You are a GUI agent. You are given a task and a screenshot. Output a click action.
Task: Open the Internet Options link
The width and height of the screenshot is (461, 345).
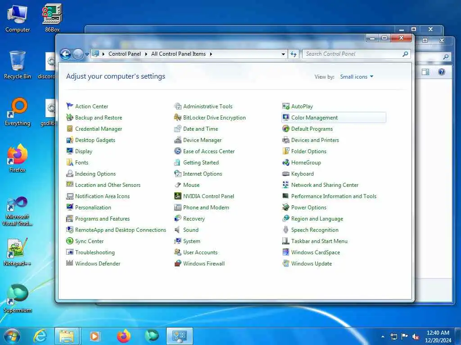202,174
